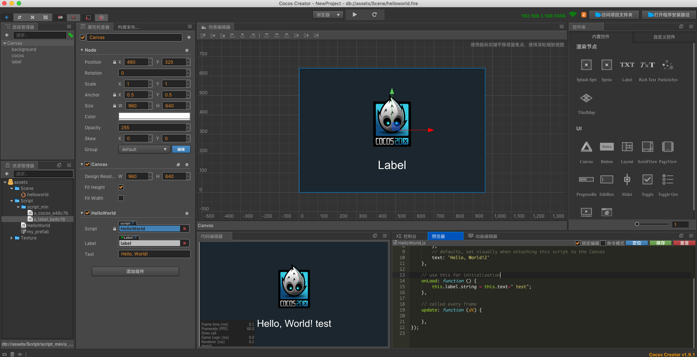Uncheck the Fit Height checkbox

coord(121,187)
